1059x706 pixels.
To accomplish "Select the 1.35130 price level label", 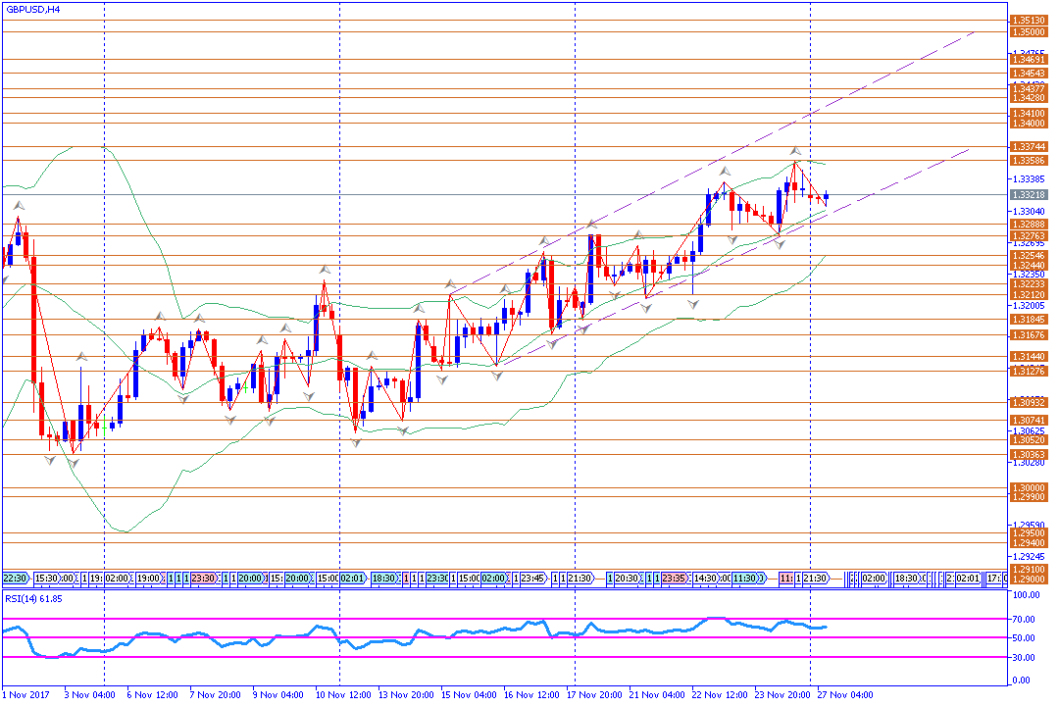I will point(1028,21).
